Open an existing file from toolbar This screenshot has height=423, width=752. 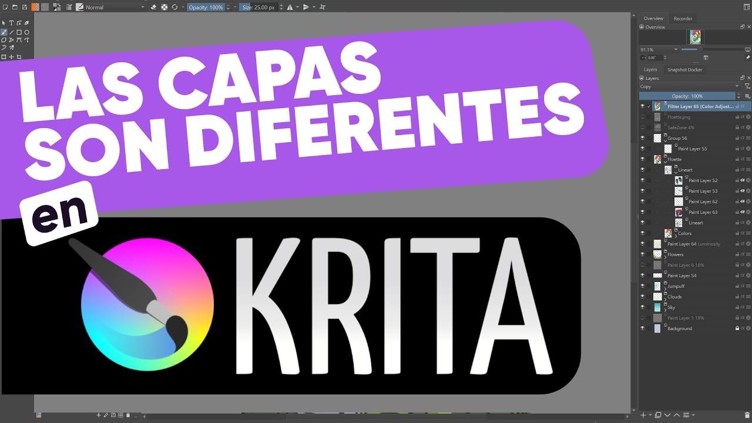point(15,7)
